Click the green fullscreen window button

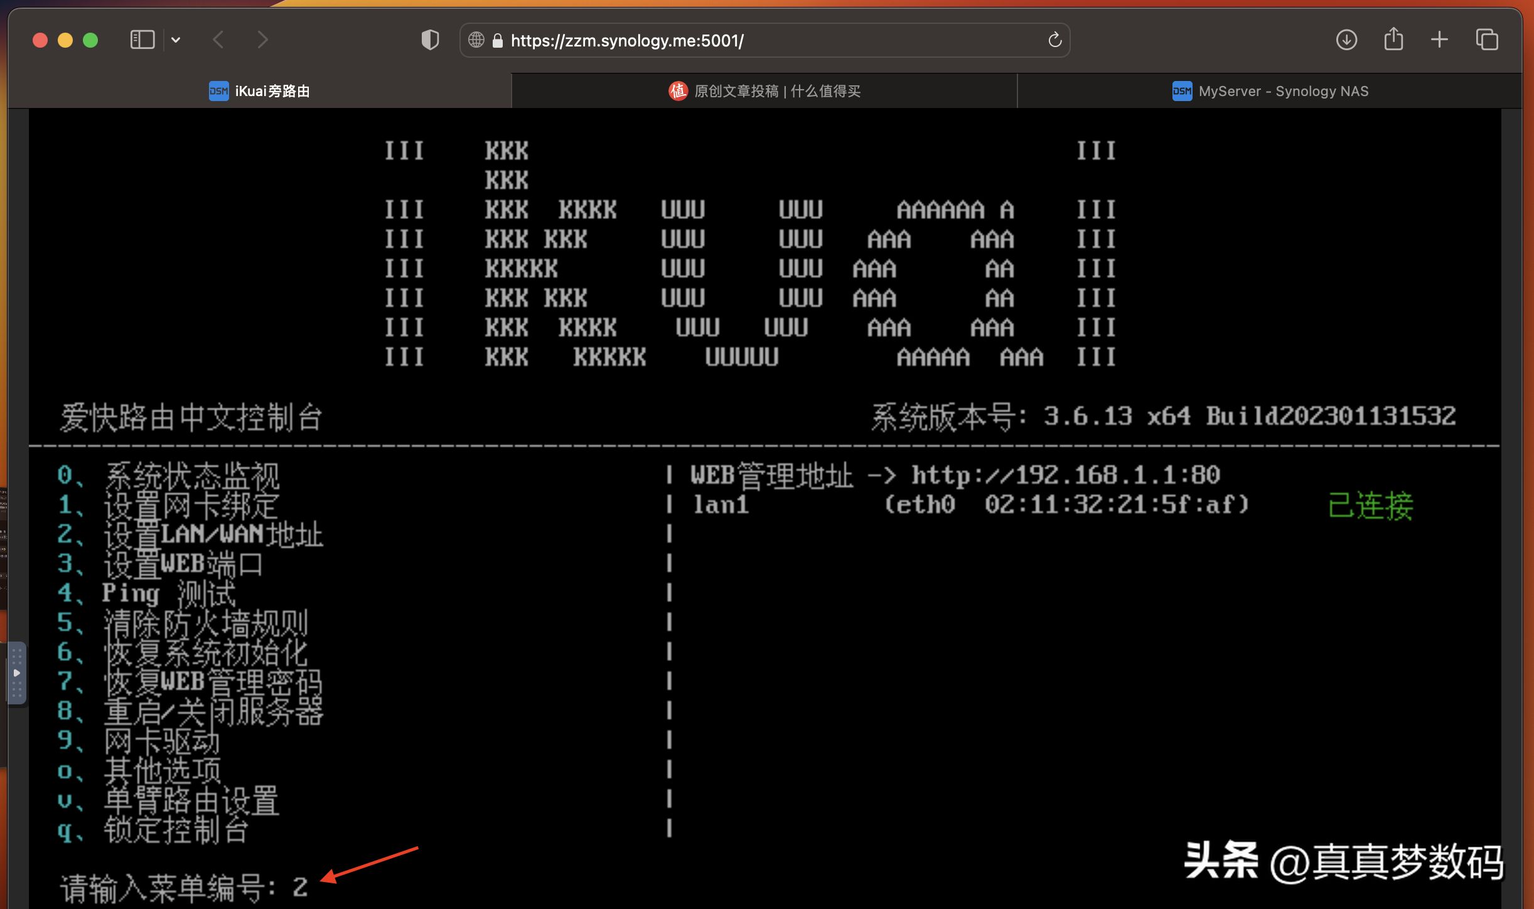click(x=90, y=40)
